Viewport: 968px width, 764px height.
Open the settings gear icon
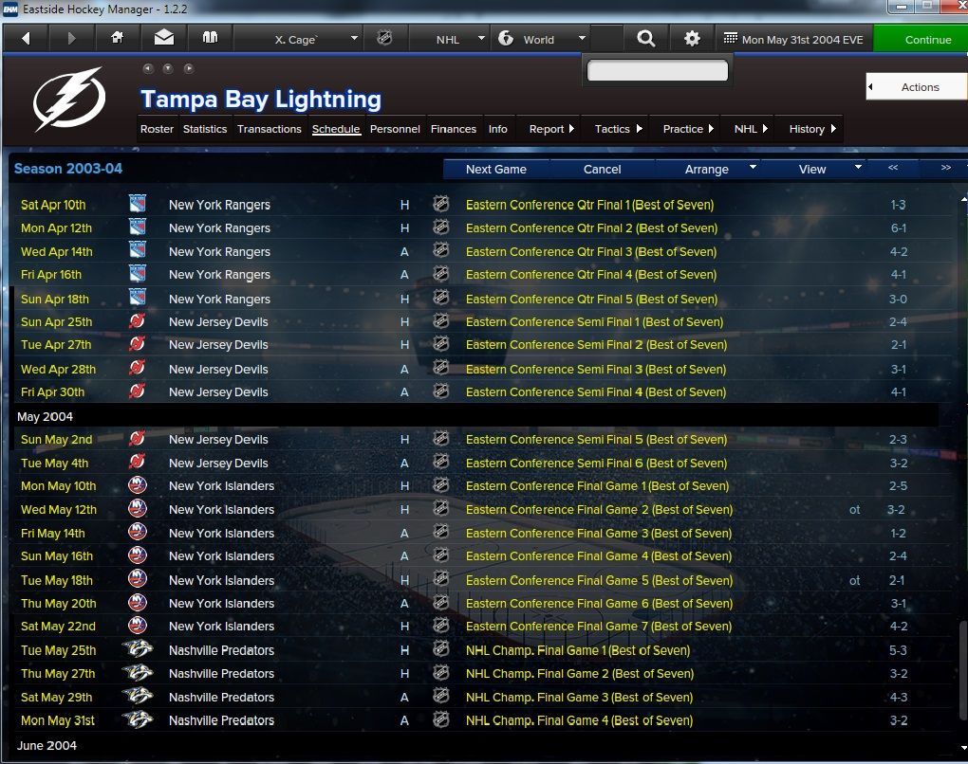(x=692, y=39)
